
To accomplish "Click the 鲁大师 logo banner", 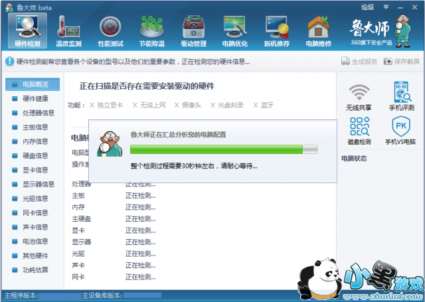I will tap(380, 31).
